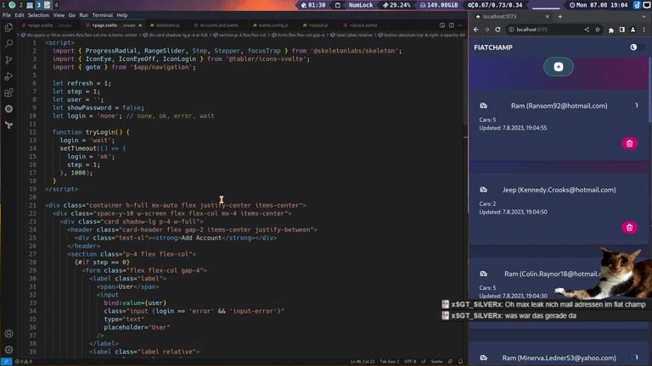Expand the Ram Ransom92 account chevron

click(636, 106)
